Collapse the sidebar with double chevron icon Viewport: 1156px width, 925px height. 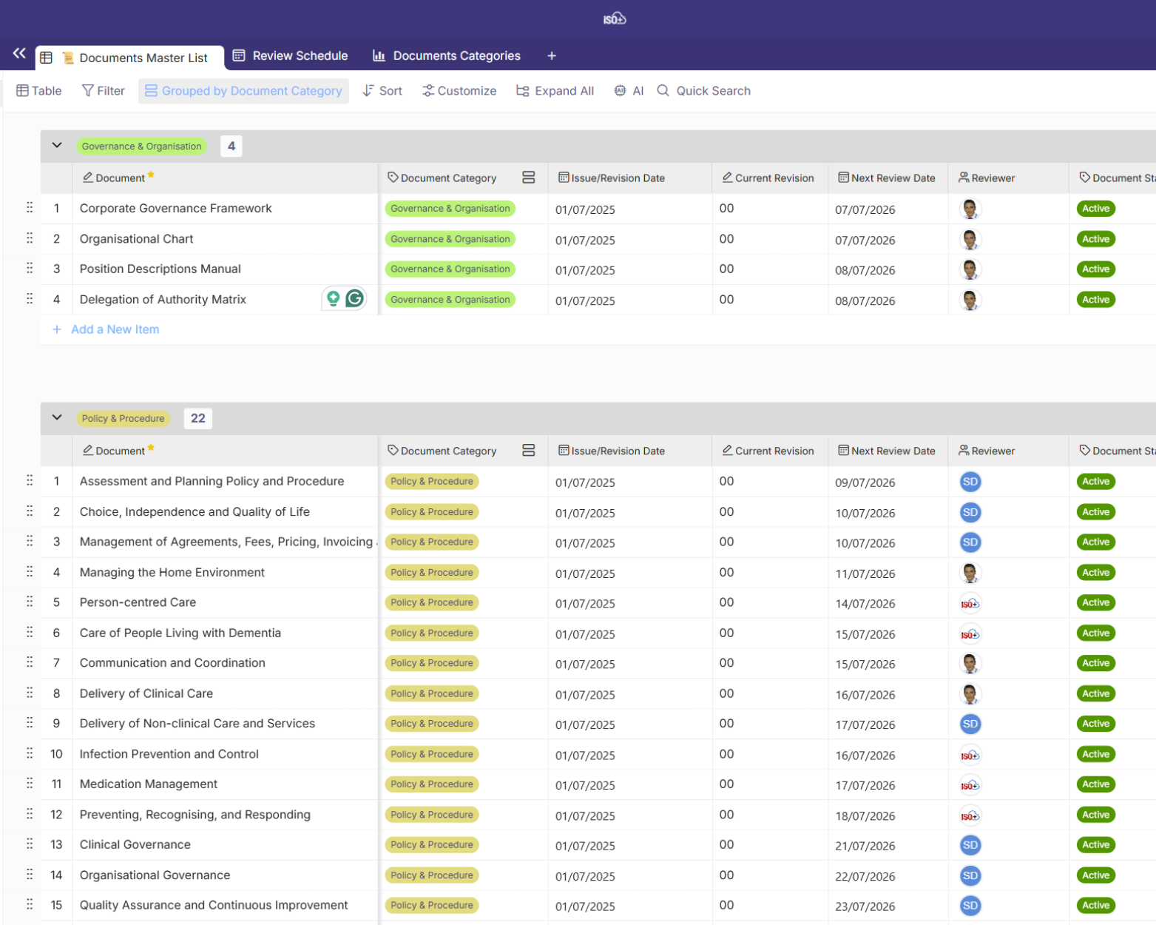click(19, 53)
